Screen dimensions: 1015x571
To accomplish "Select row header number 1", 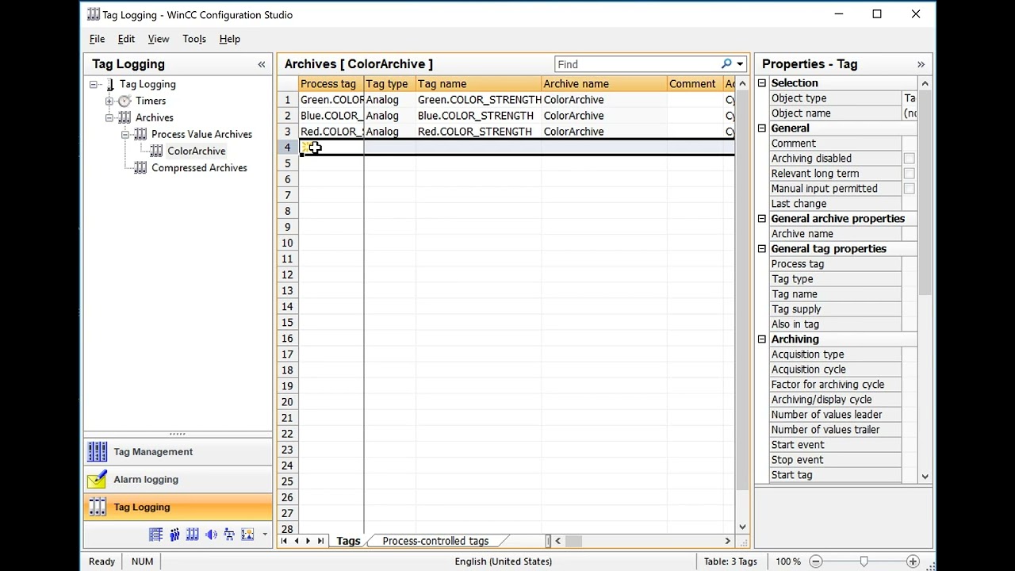I will [288, 100].
